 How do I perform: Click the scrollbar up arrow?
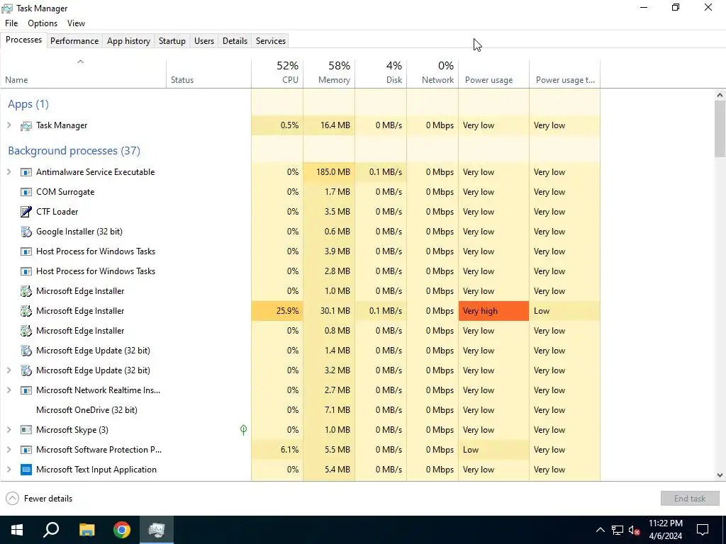720,96
